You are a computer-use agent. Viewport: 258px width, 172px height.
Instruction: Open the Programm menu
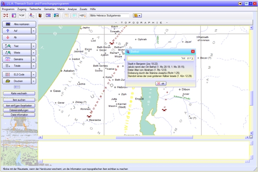(8, 9)
